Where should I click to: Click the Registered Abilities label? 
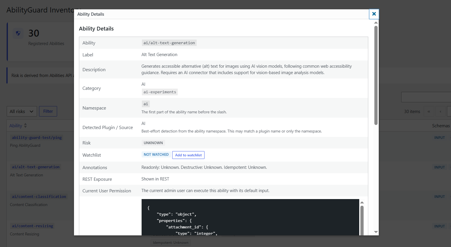tap(46, 44)
